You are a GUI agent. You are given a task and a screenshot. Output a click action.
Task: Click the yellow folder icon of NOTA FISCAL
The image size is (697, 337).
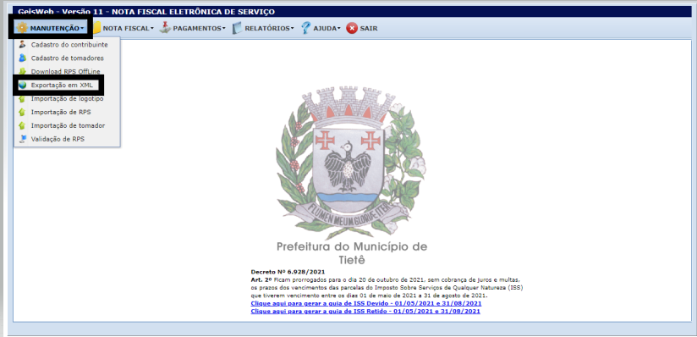96,28
